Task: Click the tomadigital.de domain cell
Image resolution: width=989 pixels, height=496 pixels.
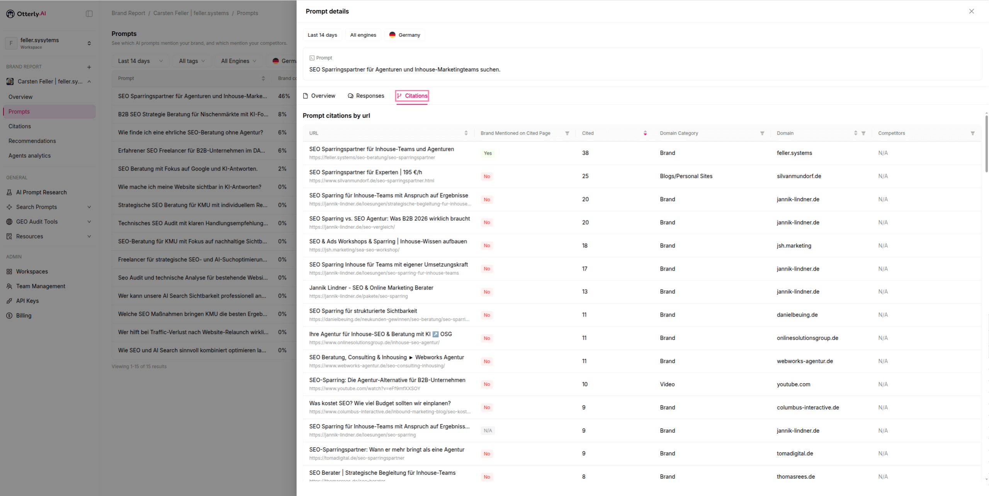Action: [x=795, y=453]
